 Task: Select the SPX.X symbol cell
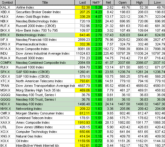pos(8,72)
